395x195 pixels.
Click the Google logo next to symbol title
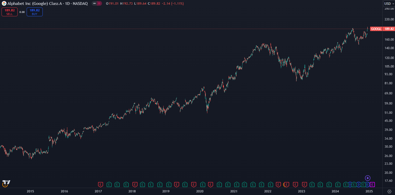(x=4, y=4)
